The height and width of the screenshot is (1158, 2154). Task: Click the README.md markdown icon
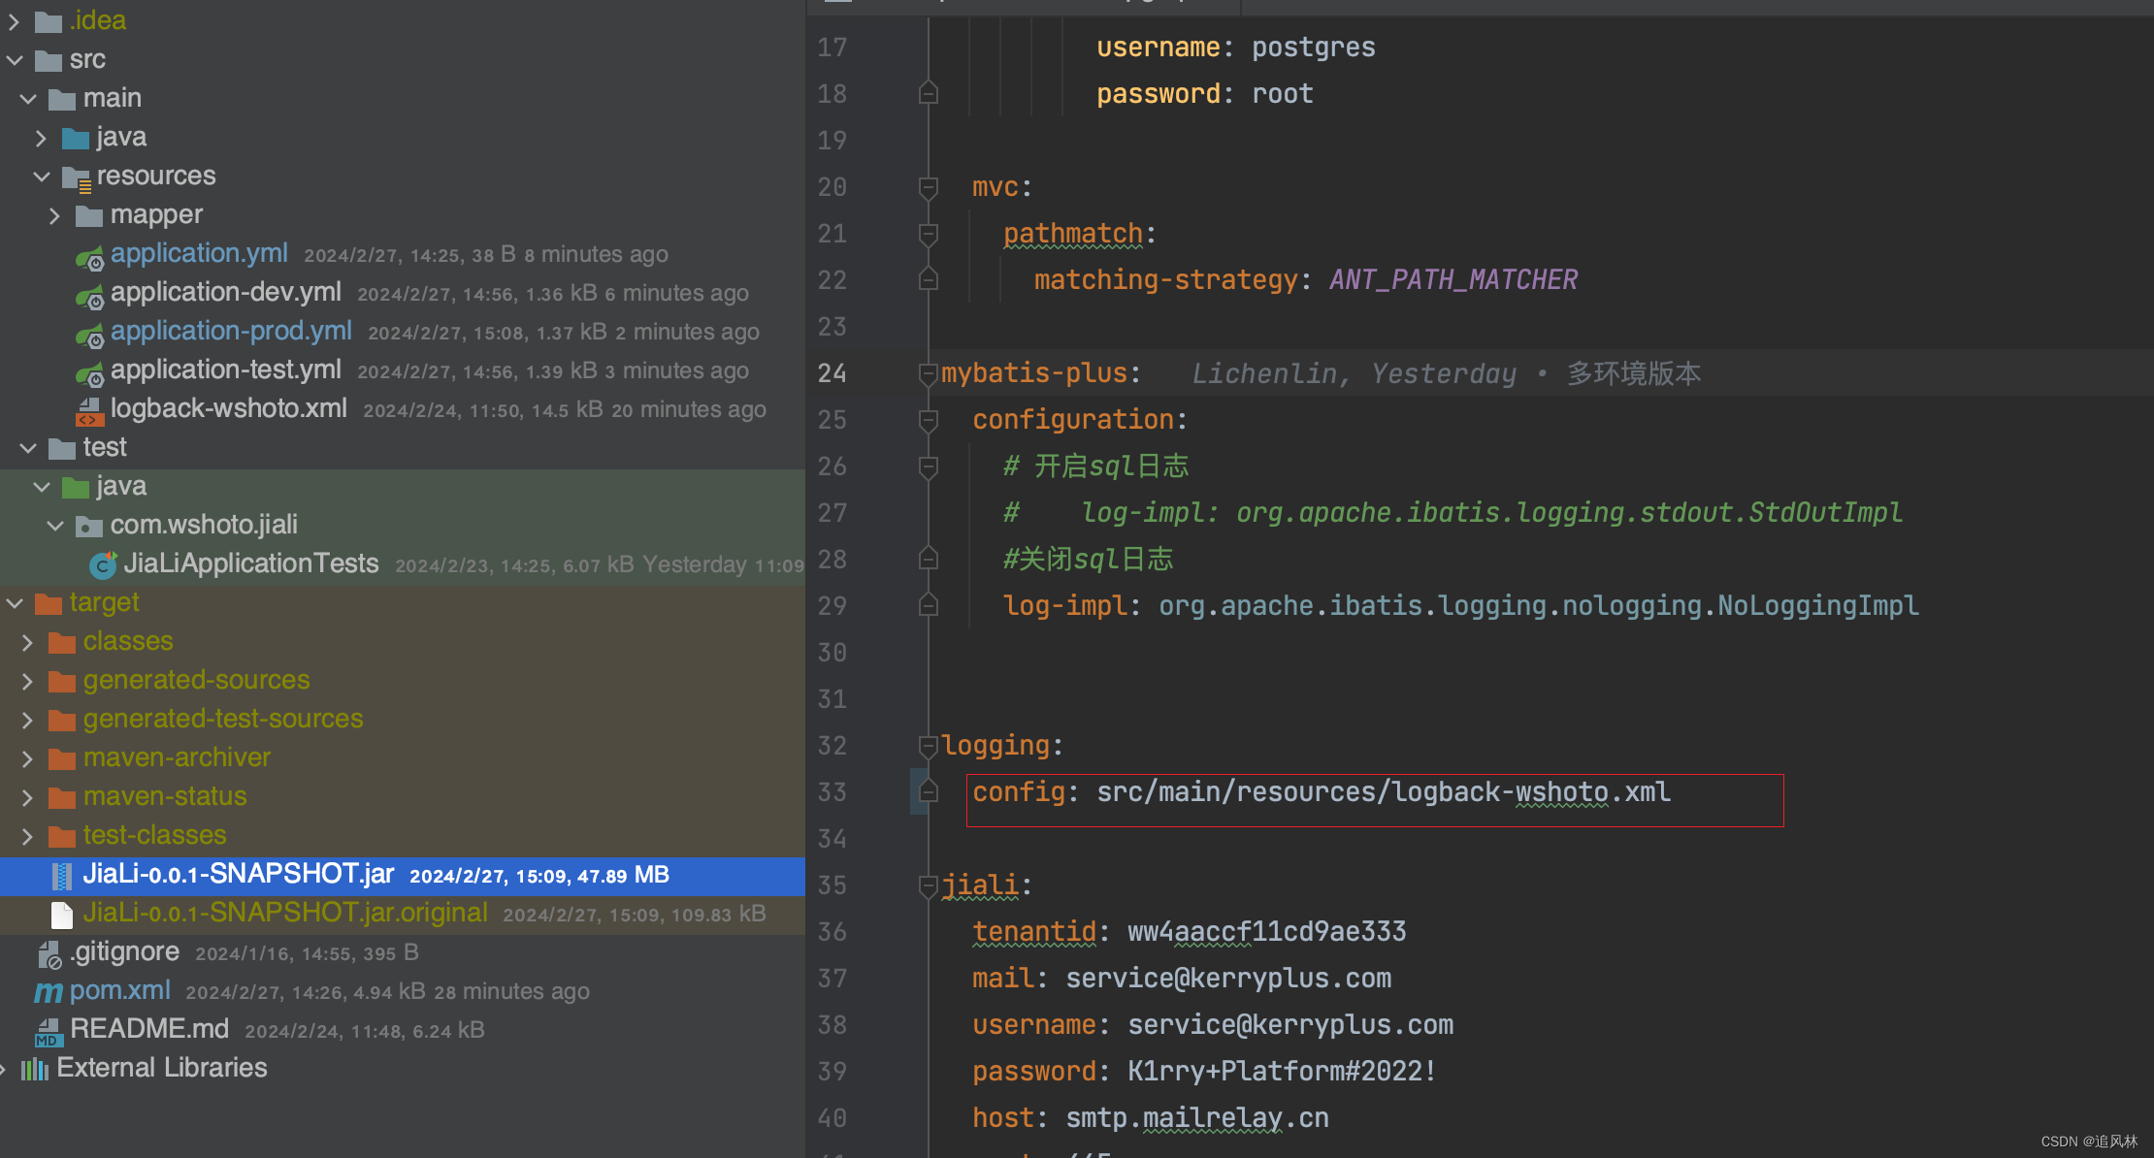(49, 1032)
